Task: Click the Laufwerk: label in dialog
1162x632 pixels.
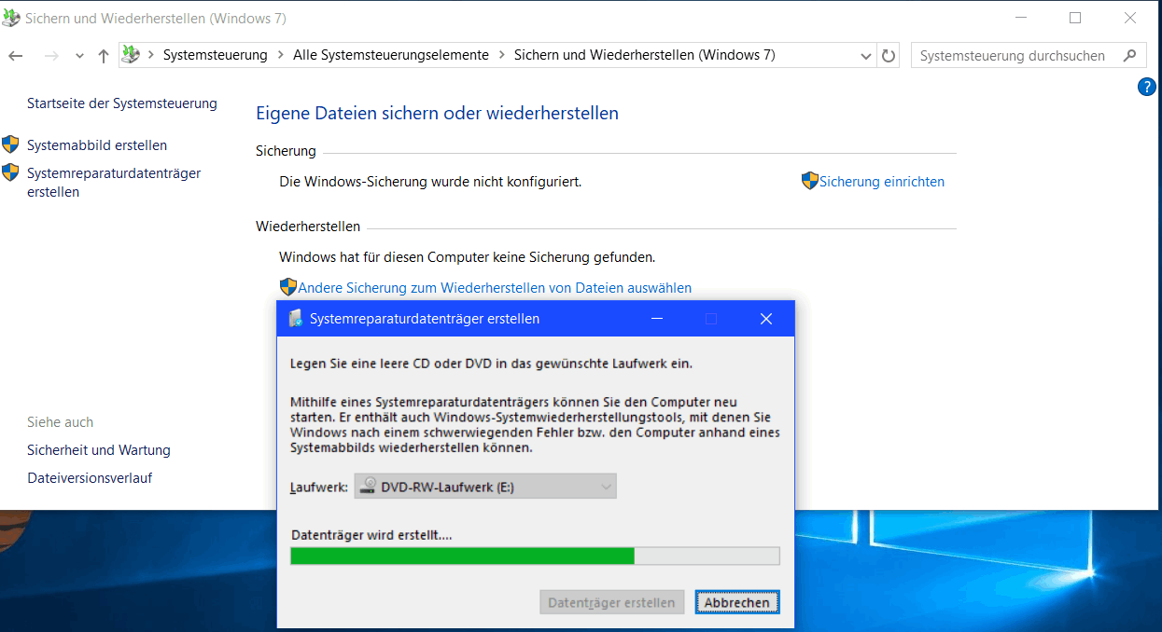Action: pos(318,487)
